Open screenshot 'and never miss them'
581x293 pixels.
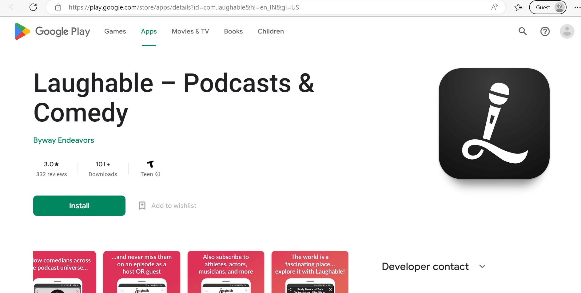[x=142, y=272]
